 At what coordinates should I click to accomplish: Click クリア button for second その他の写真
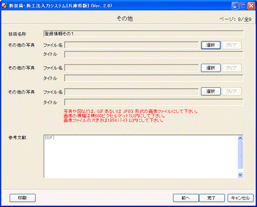pos(231,68)
